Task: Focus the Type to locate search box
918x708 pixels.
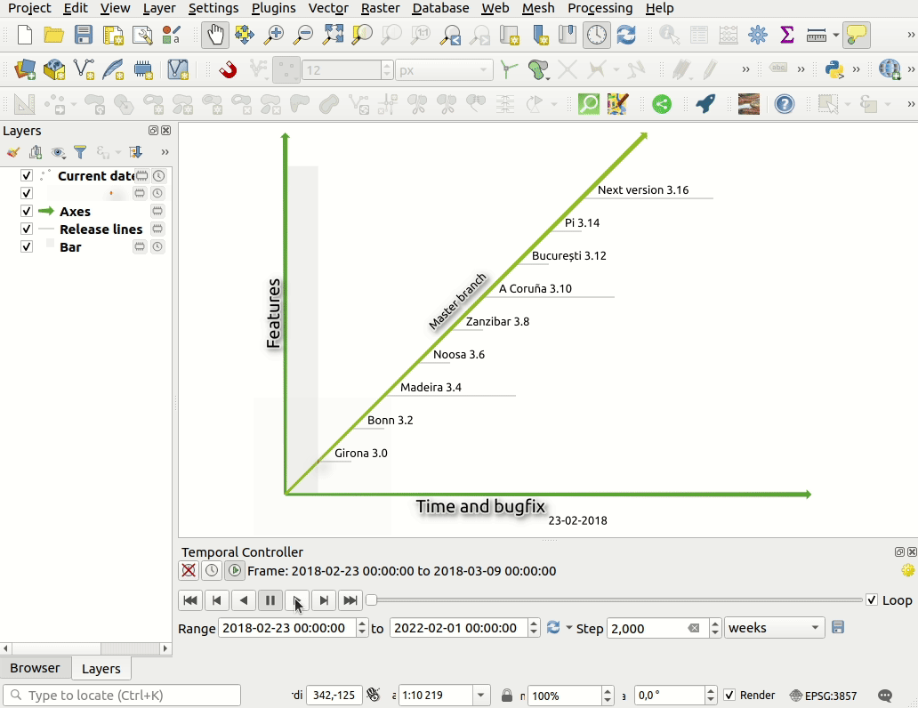Action: 122,696
